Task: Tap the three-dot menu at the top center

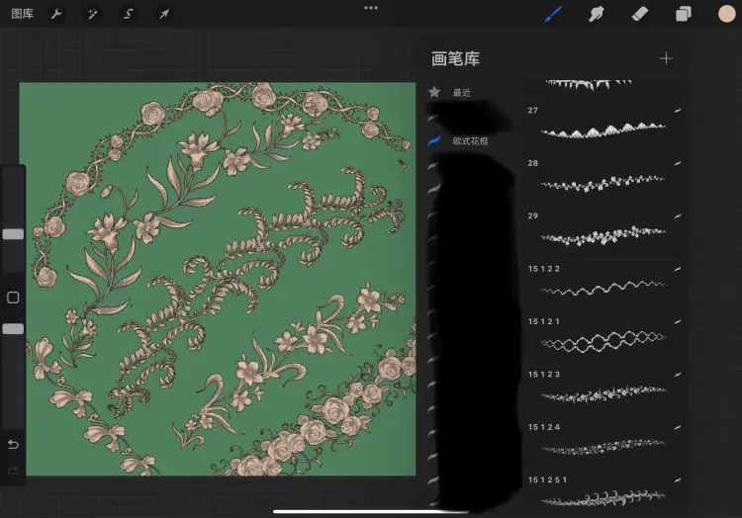Action: [371, 8]
